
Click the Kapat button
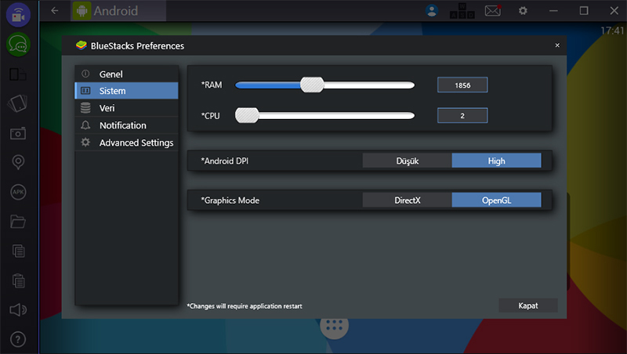(528, 305)
